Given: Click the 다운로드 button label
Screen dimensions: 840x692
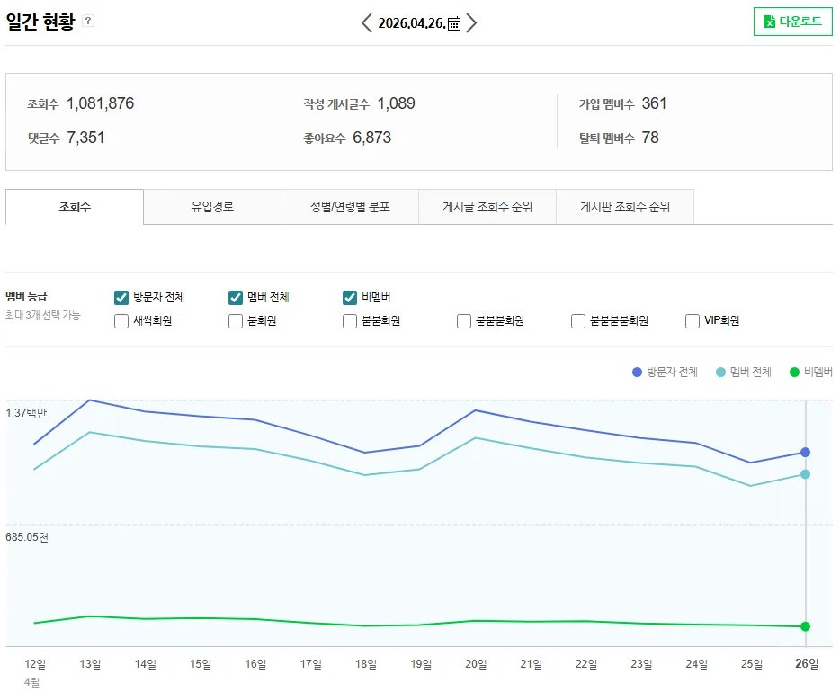Looking at the screenshot, I should point(800,22).
